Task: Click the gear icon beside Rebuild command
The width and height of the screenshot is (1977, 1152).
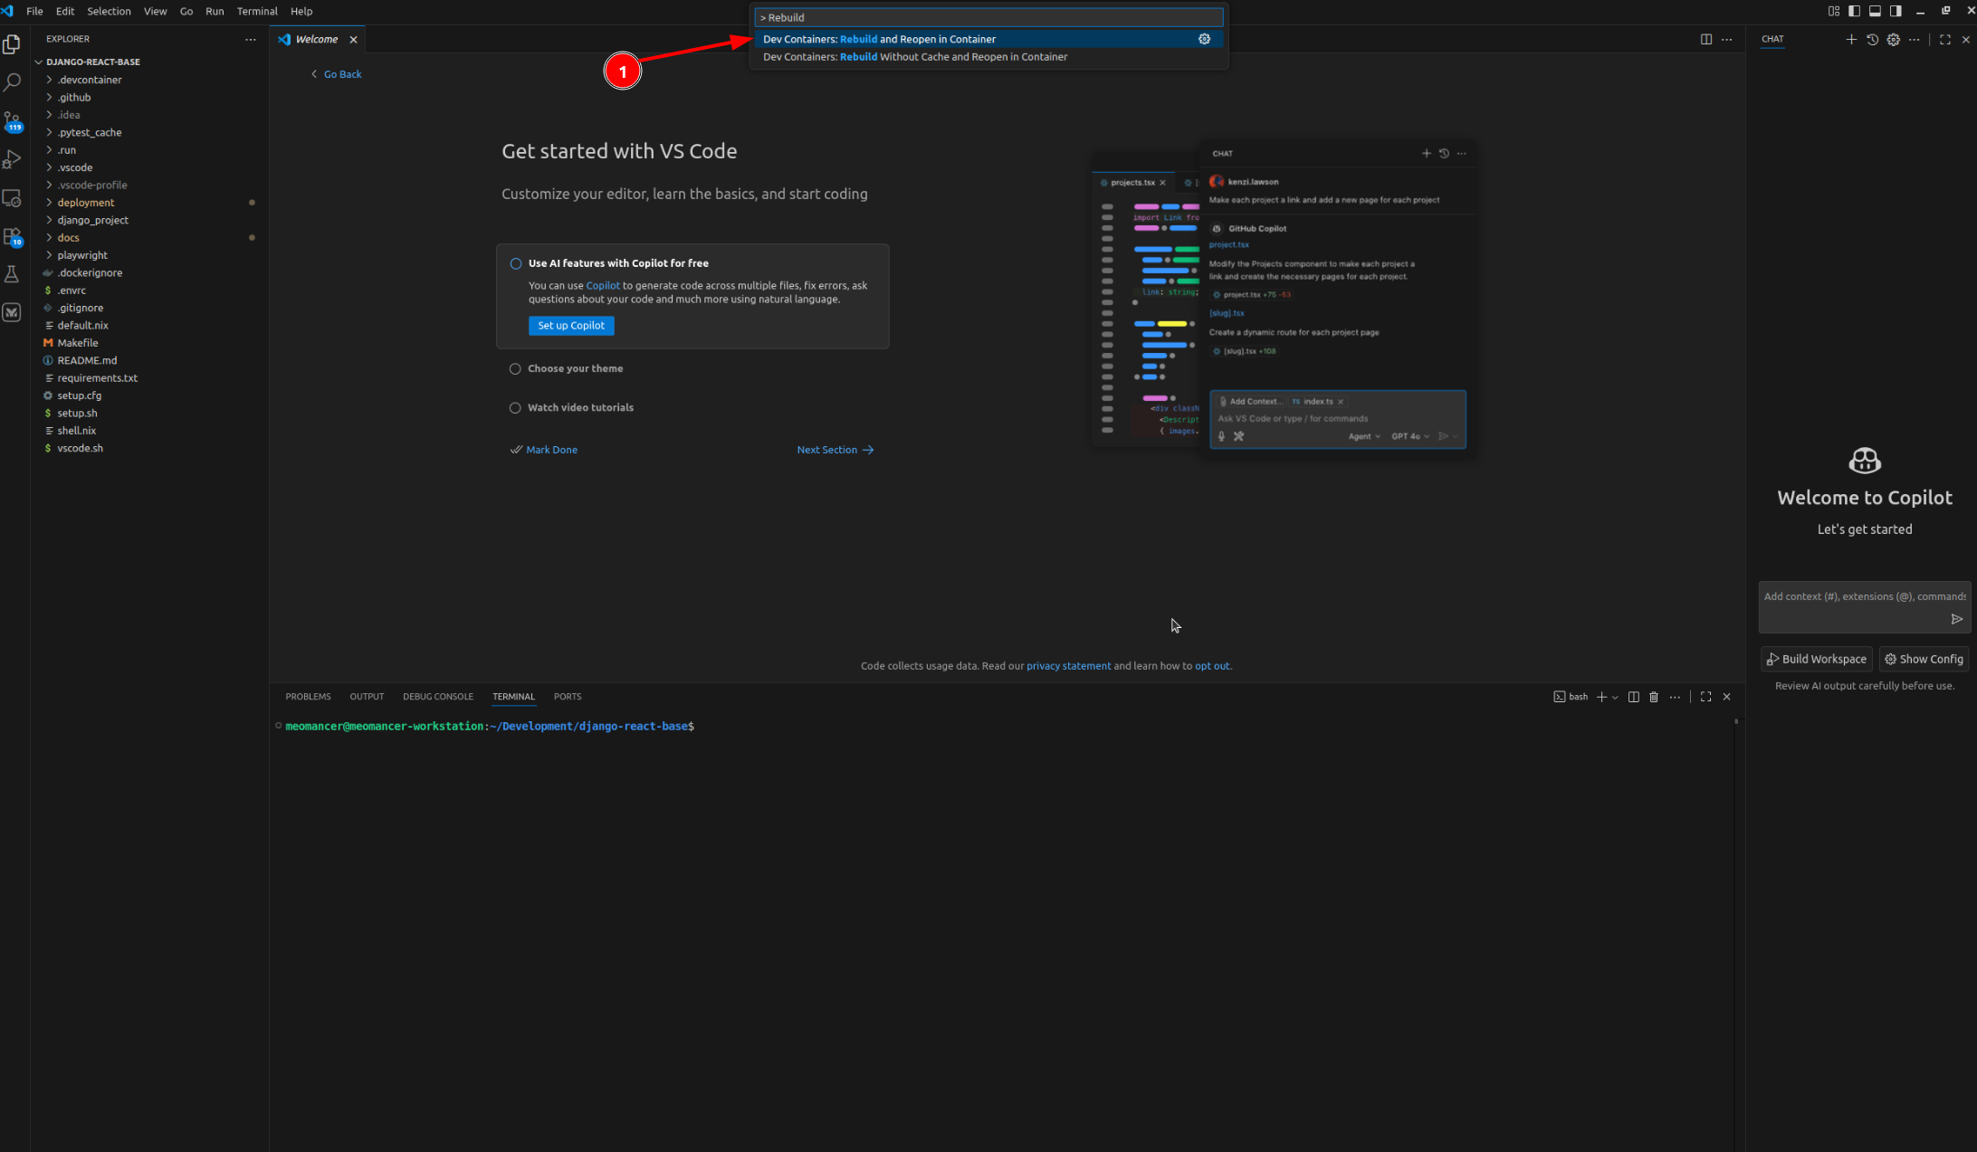Action: (x=1204, y=39)
